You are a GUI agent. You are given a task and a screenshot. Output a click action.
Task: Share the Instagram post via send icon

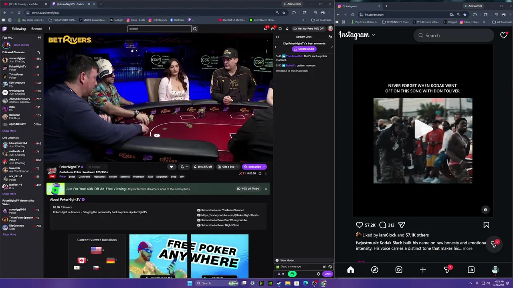402,225
